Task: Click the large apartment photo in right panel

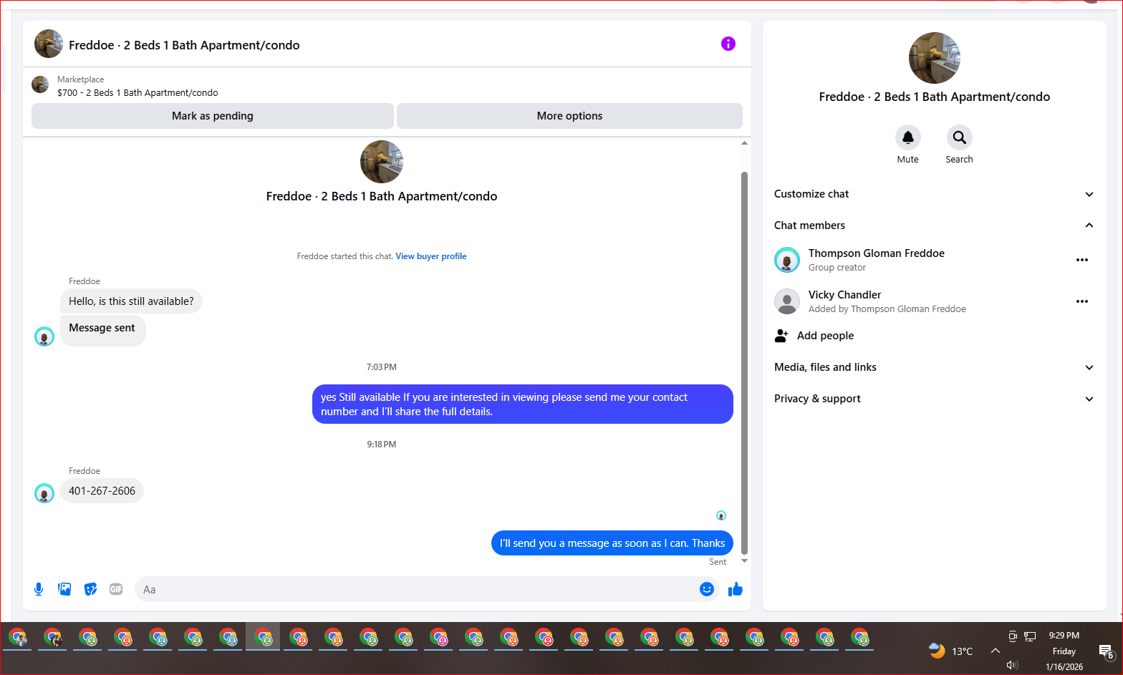Action: (x=935, y=58)
